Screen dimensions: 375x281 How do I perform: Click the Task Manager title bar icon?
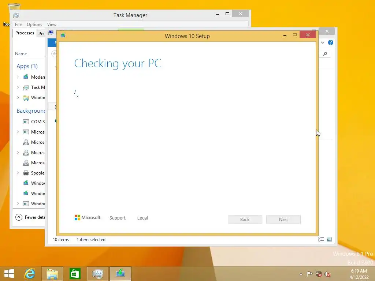coord(16,15)
